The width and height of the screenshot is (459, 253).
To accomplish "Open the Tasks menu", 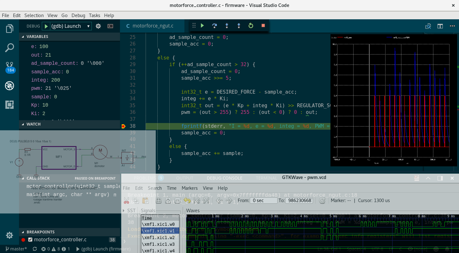I will [94, 15].
